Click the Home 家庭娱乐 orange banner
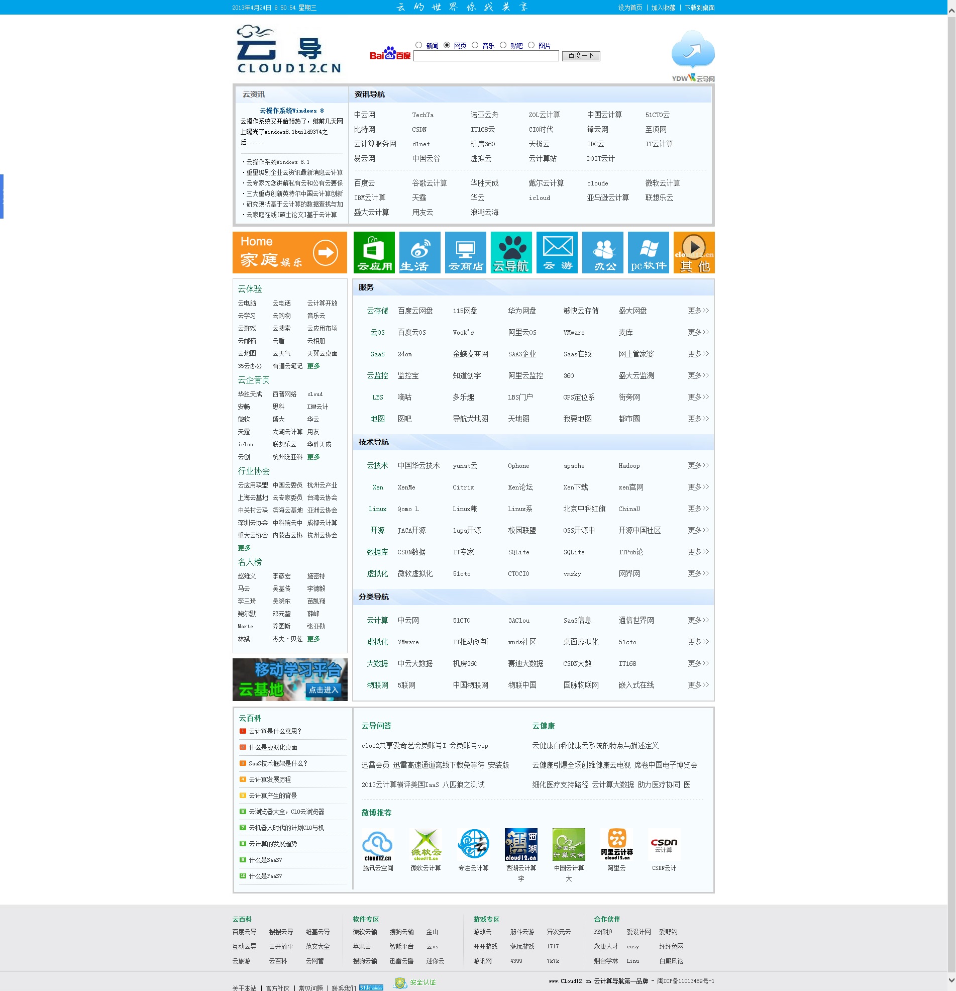The image size is (956, 991). coord(290,252)
